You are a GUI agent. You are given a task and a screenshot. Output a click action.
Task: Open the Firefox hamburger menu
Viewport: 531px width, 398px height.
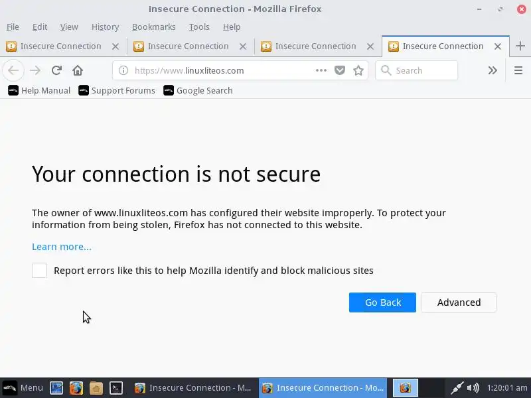point(518,70)
